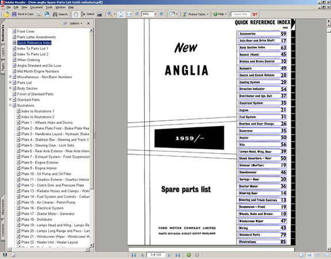Screen dimensions: 331x259
Task: Open the Search binoculars tool
Action: pos(60,14)
